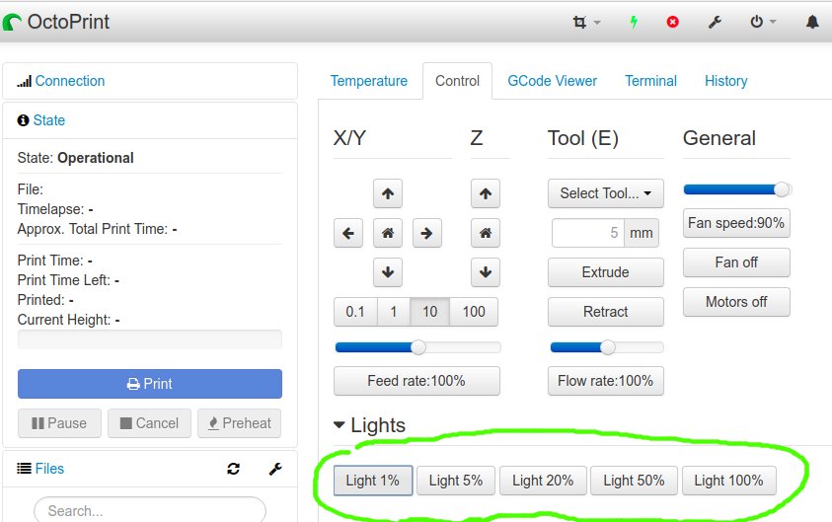Screen dimensions: 832x522
Task: Jog X/Y axis up arrow
Action: [x=388, y=193]
